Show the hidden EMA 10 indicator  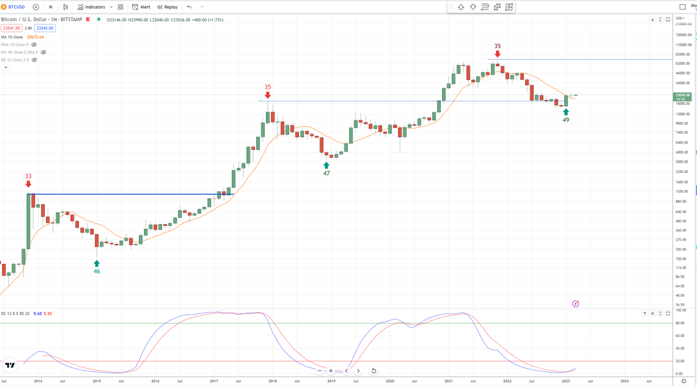[x=34, y=44]
